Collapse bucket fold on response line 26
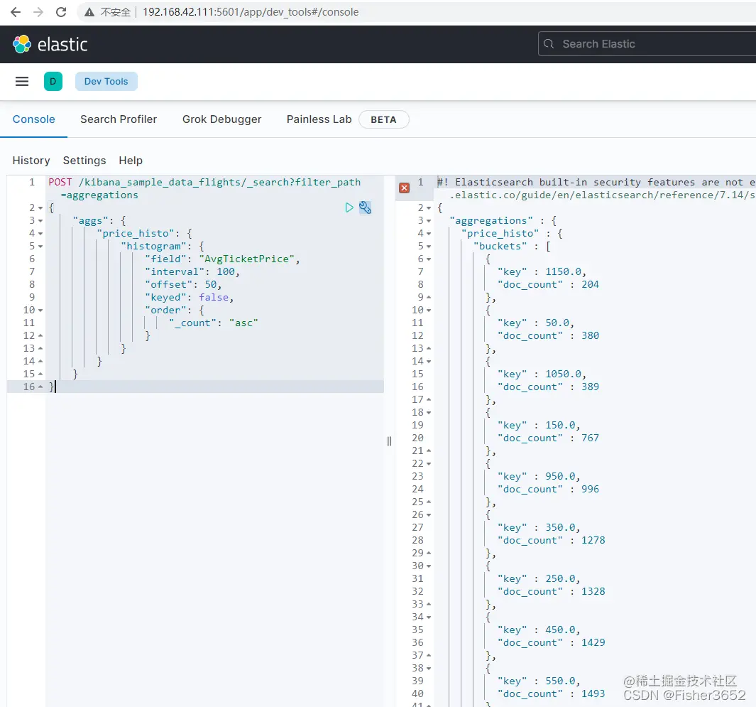This screenshot has width=756, height=707. pyautogui.click(x=429, y=515)
